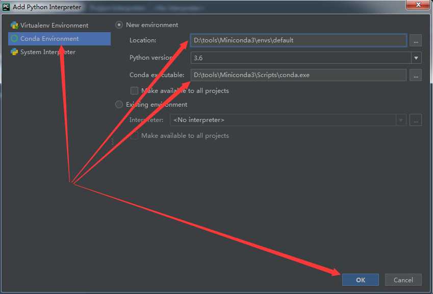
Task: Choose the New environment radio button
Action: (119, 25)
